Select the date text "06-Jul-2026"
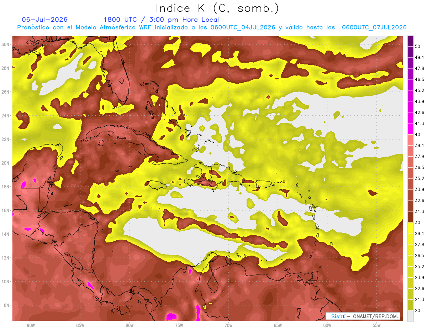The width and height of the screenshot is (427, 330). click(x=44, y=20)
